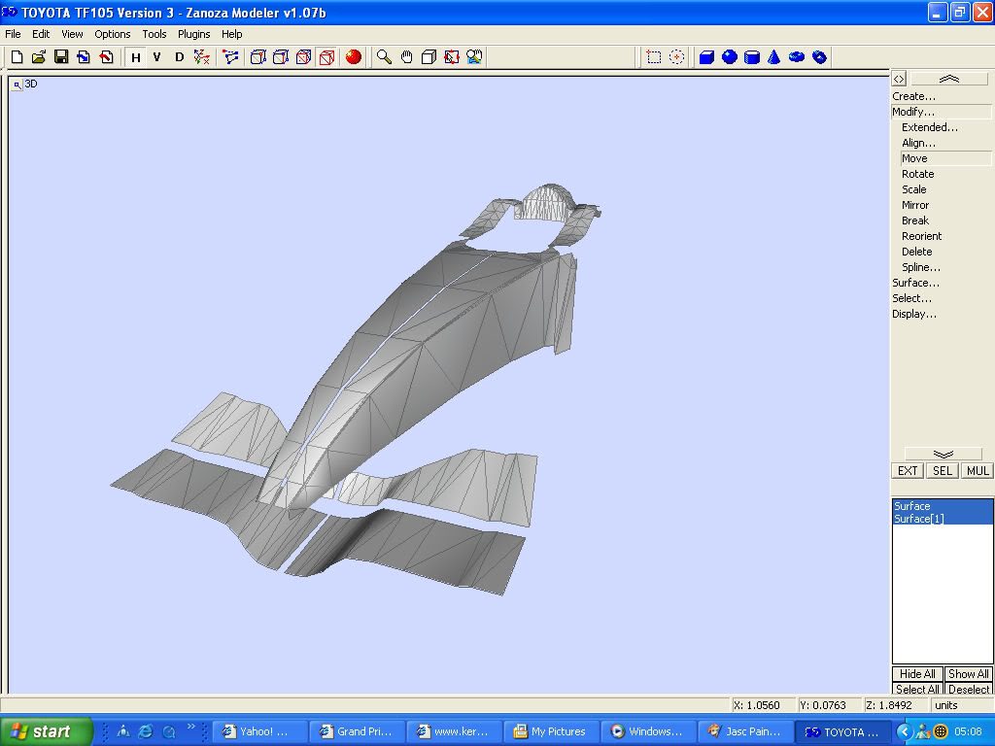Create a blue cone primitive

coord(773,57)
